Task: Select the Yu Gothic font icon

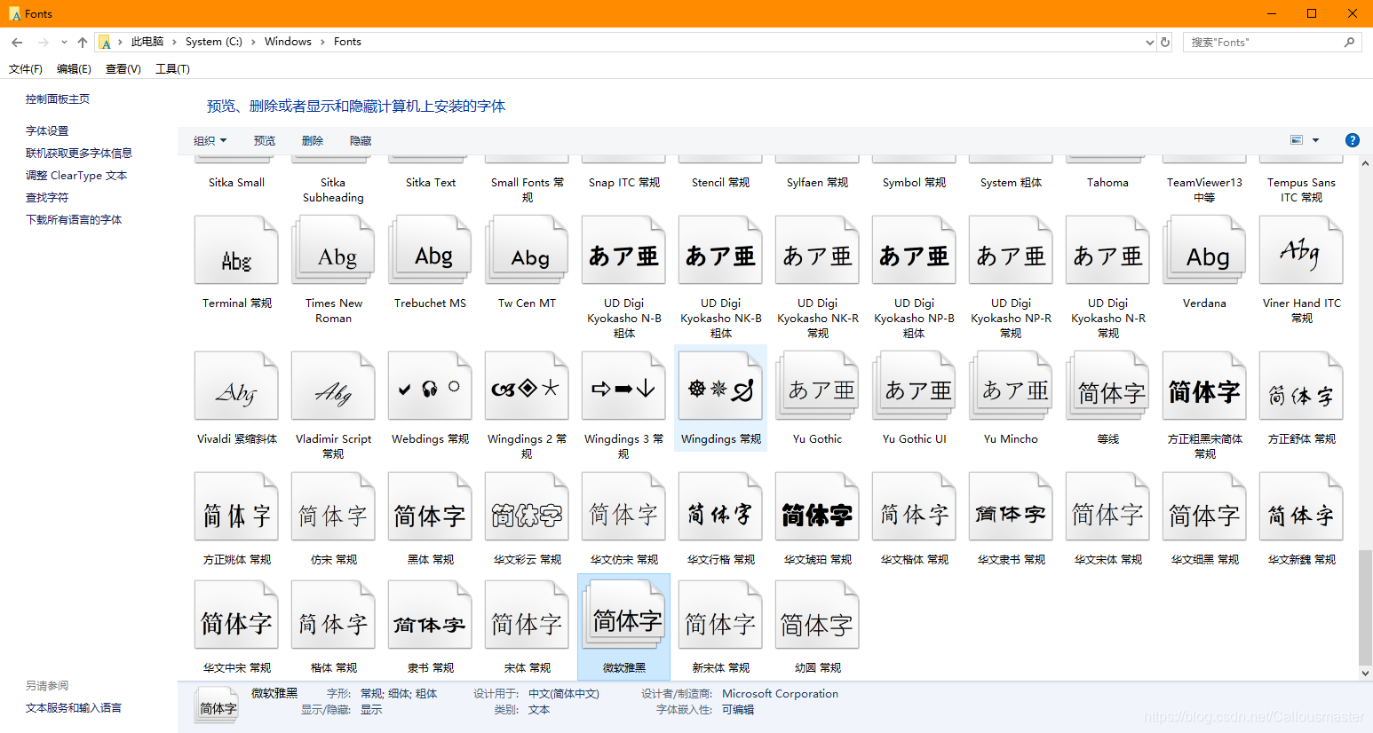Action: coord(817,386)
